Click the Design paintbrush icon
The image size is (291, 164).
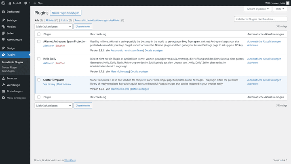(x=3, y=48)
